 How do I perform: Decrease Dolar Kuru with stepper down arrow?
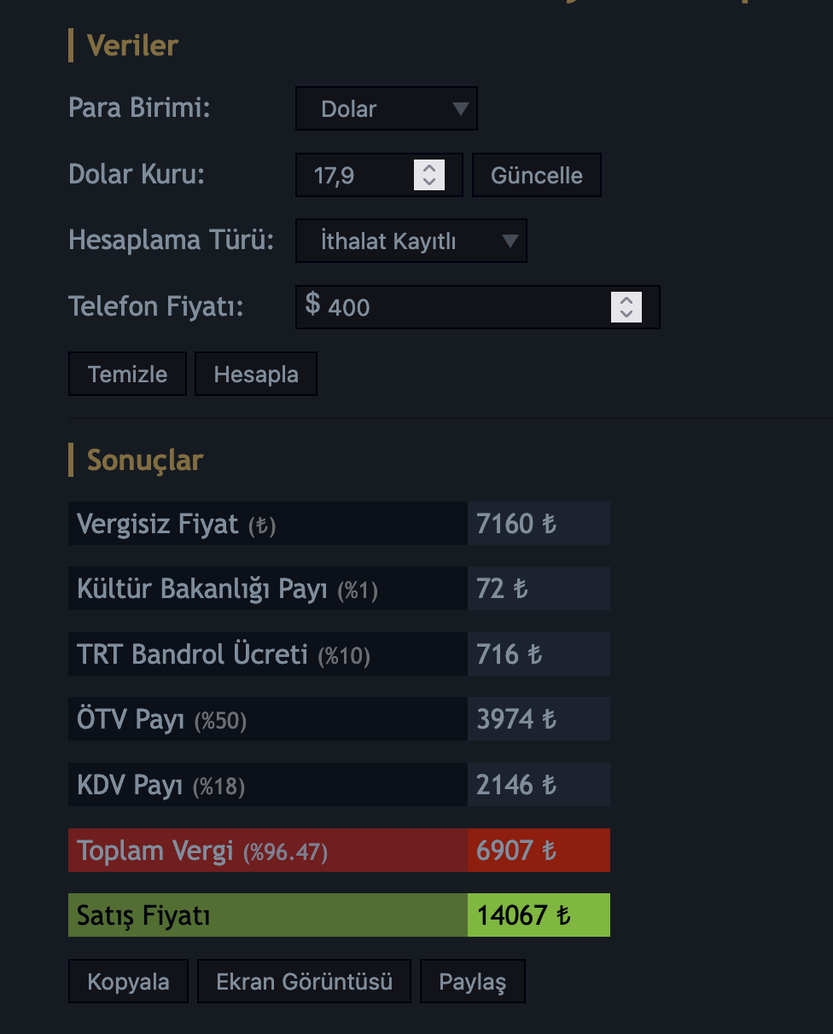[429, 183]
